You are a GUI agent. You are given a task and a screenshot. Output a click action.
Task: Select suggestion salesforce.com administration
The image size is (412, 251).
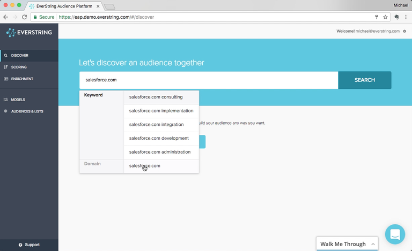click(161, 152)
